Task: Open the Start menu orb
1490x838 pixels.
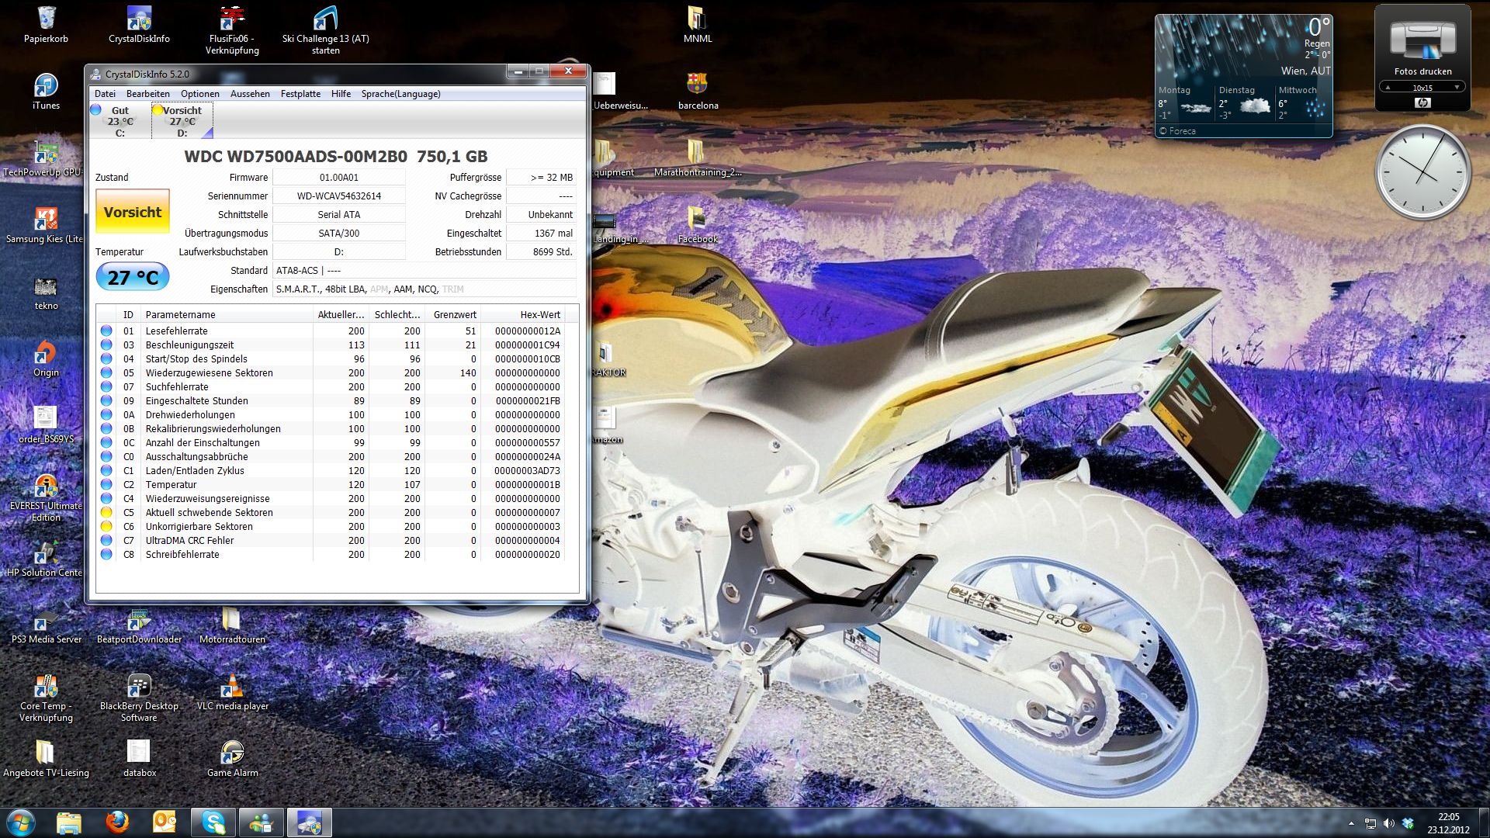Action: 21,822
